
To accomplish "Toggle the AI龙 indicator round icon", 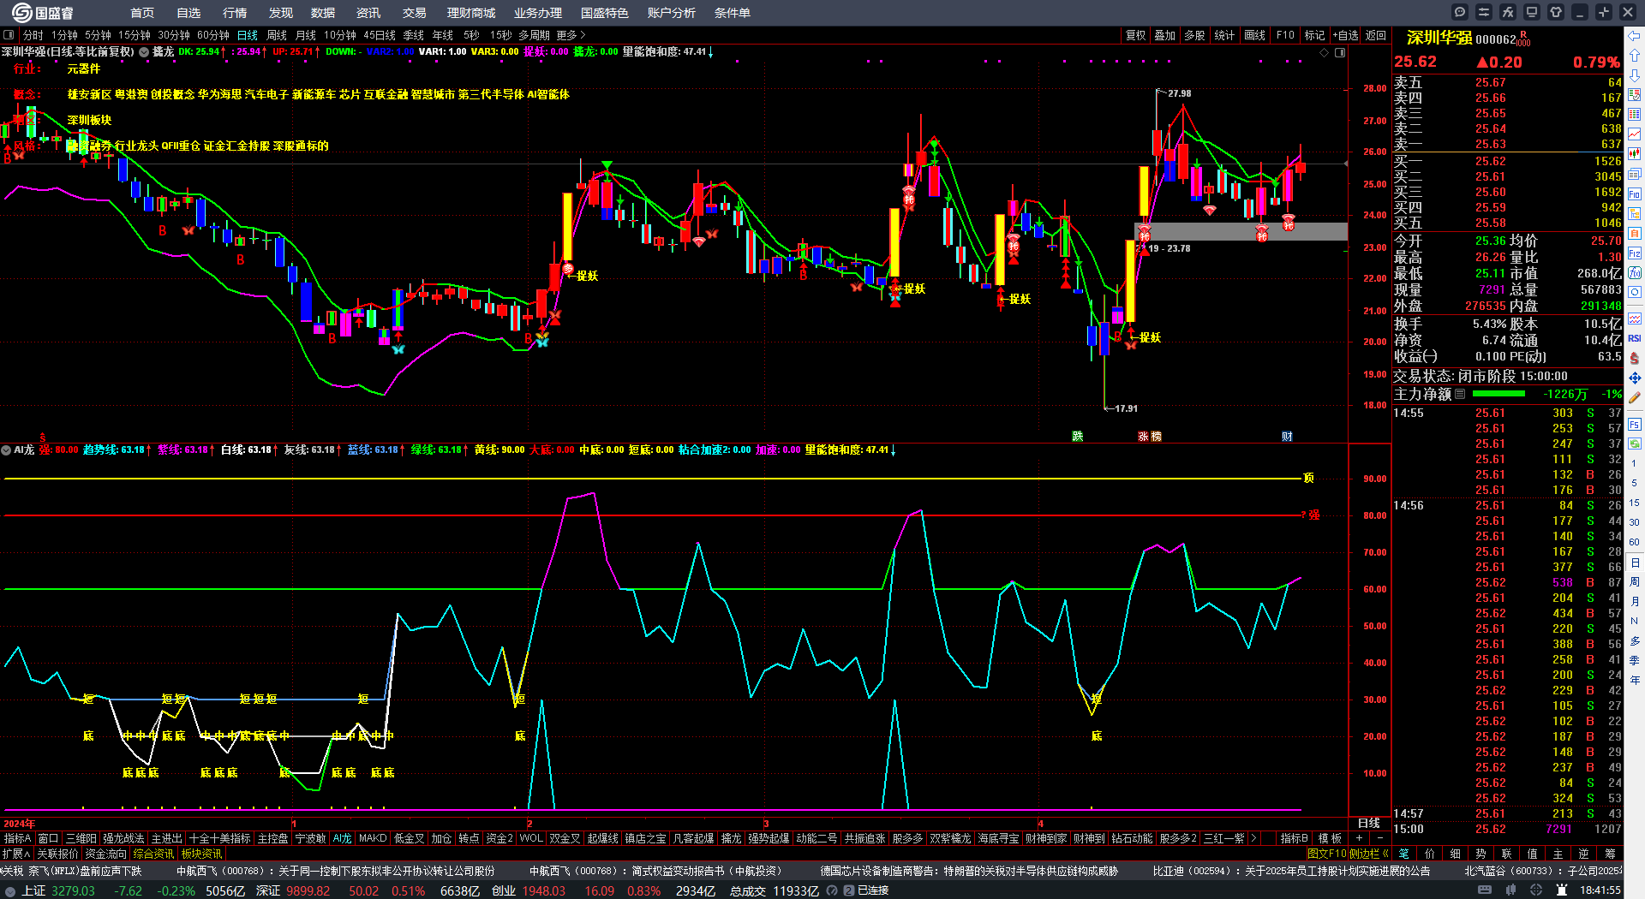I will [6, 449].
